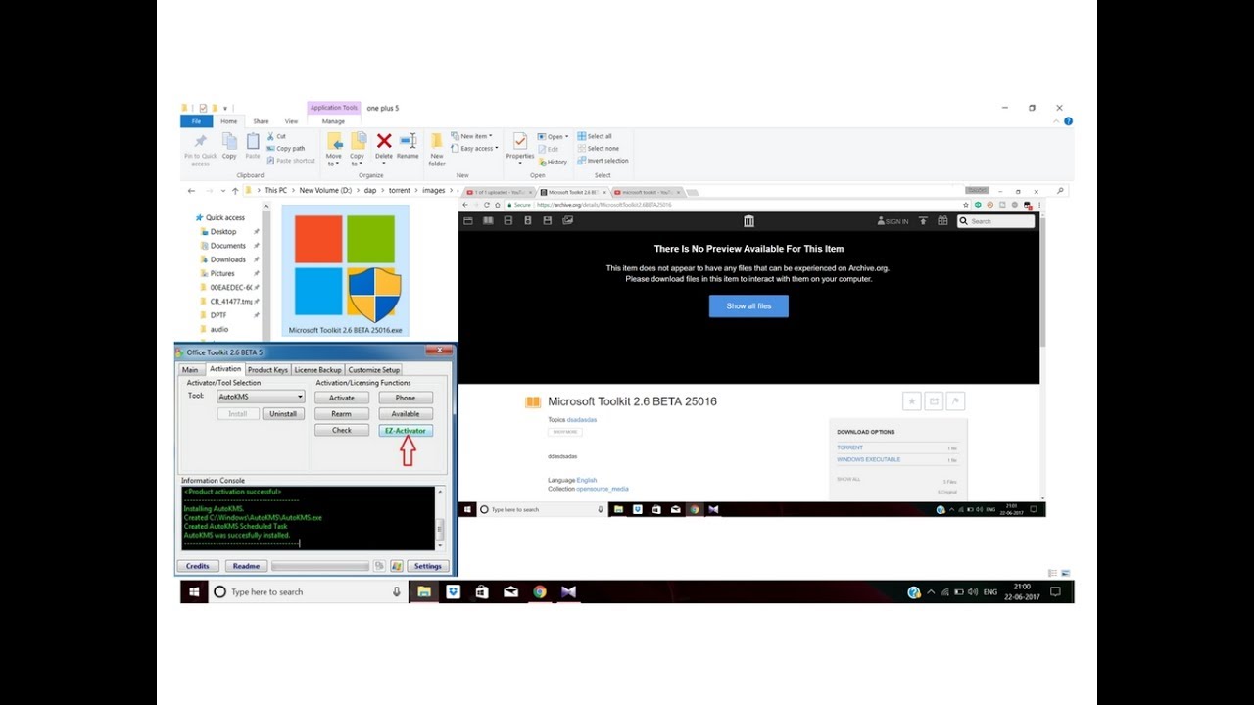Click the Copy icon in Clipboard group
1254x705 pixels.
229,142
